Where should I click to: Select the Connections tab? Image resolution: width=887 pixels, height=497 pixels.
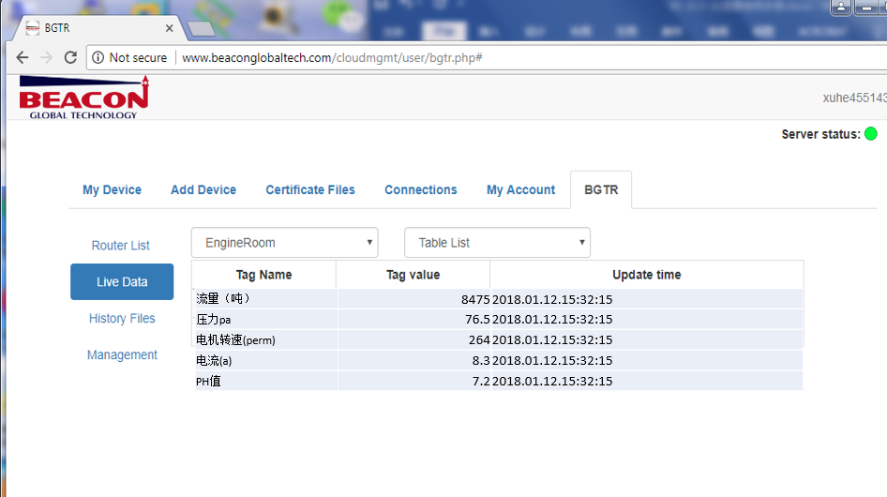(421, 189)
